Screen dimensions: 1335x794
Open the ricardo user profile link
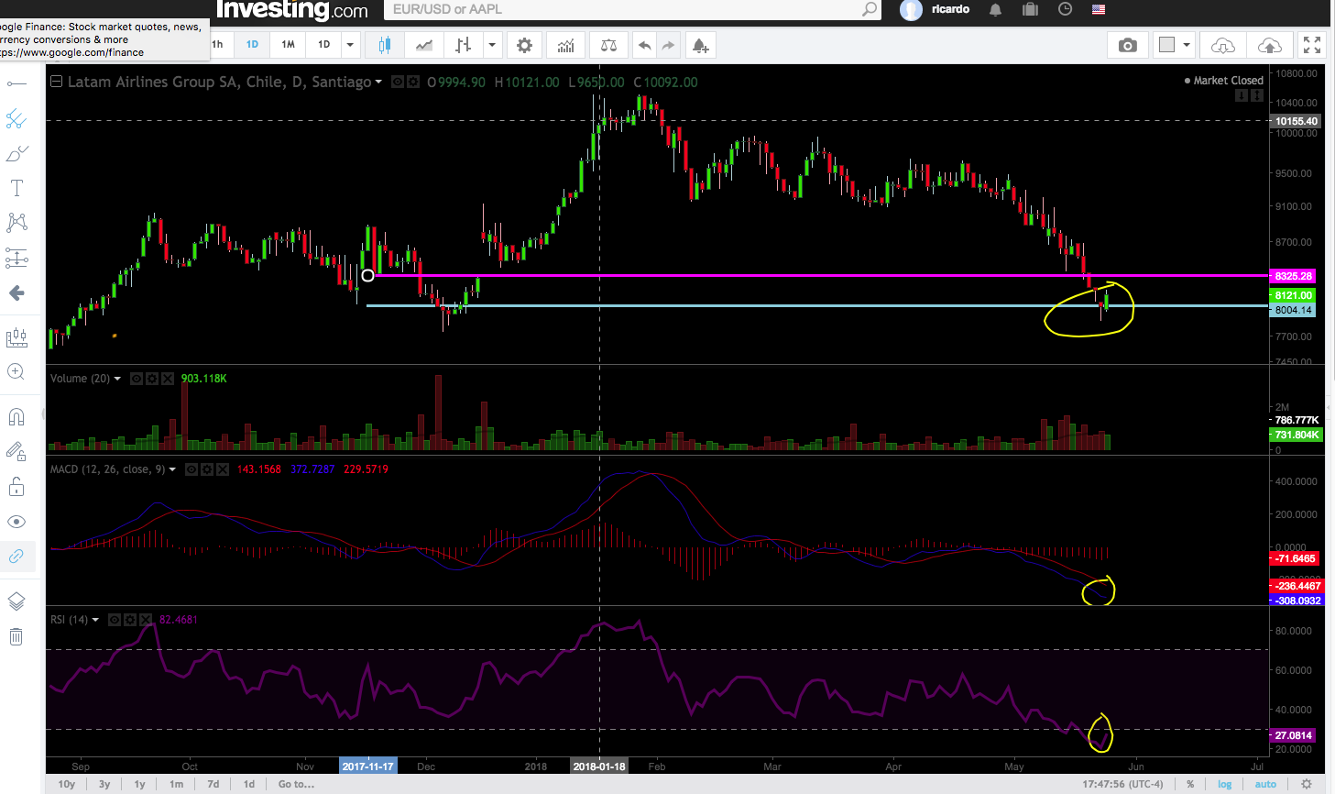pos(950,9)
